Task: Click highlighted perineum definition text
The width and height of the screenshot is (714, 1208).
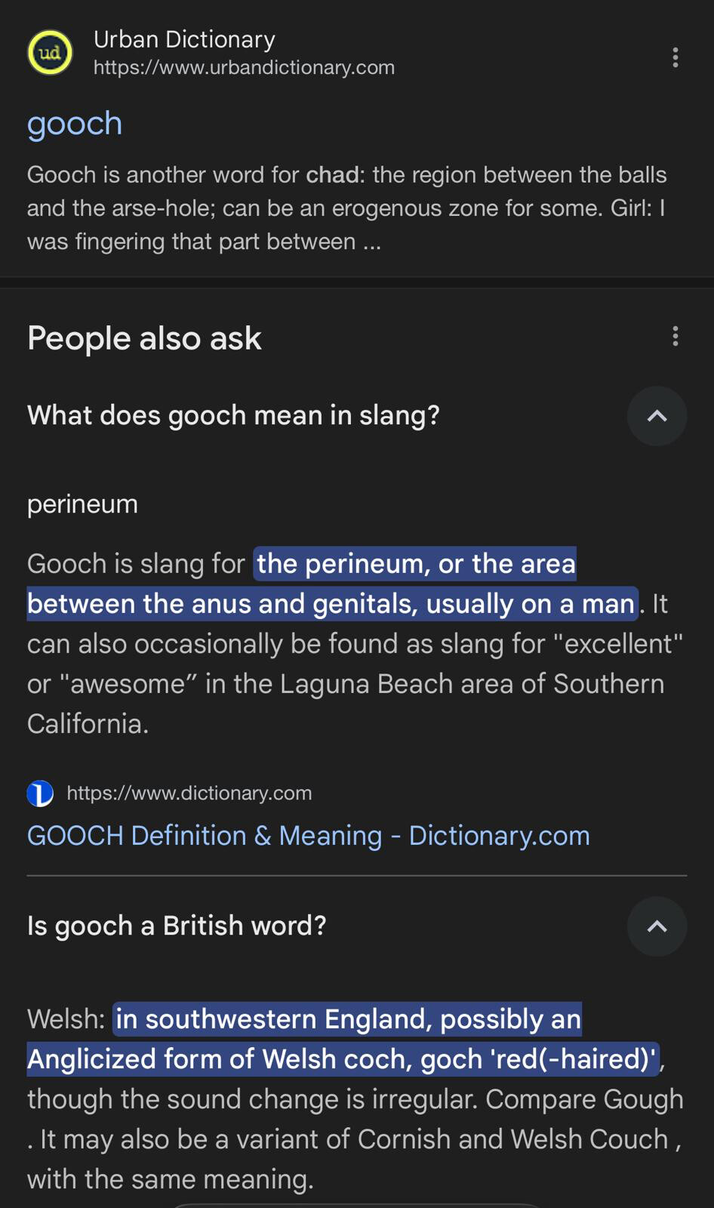Action: pos(332,603)
